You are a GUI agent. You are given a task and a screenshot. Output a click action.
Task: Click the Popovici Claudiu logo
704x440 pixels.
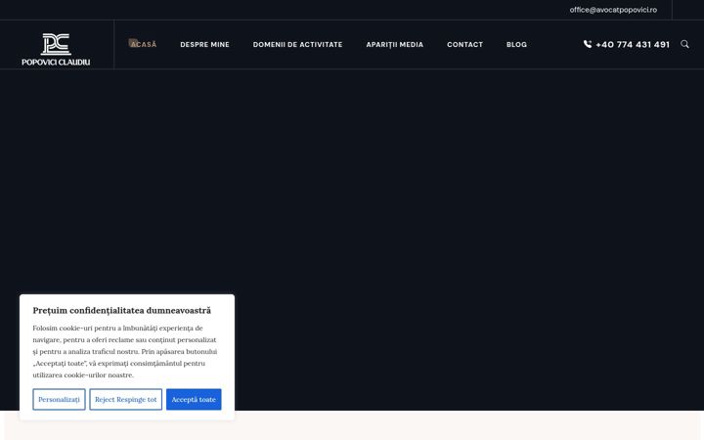[x=56, y=50]
